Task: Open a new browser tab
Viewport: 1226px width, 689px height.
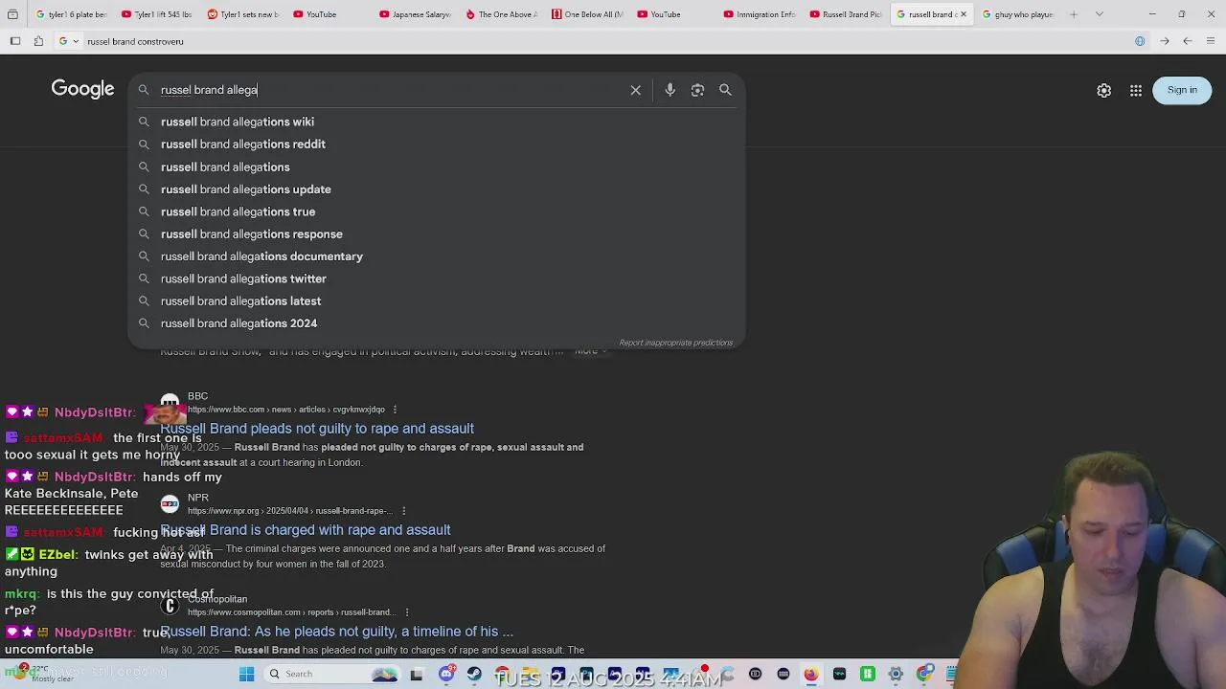Action: tap(1074, 14)
